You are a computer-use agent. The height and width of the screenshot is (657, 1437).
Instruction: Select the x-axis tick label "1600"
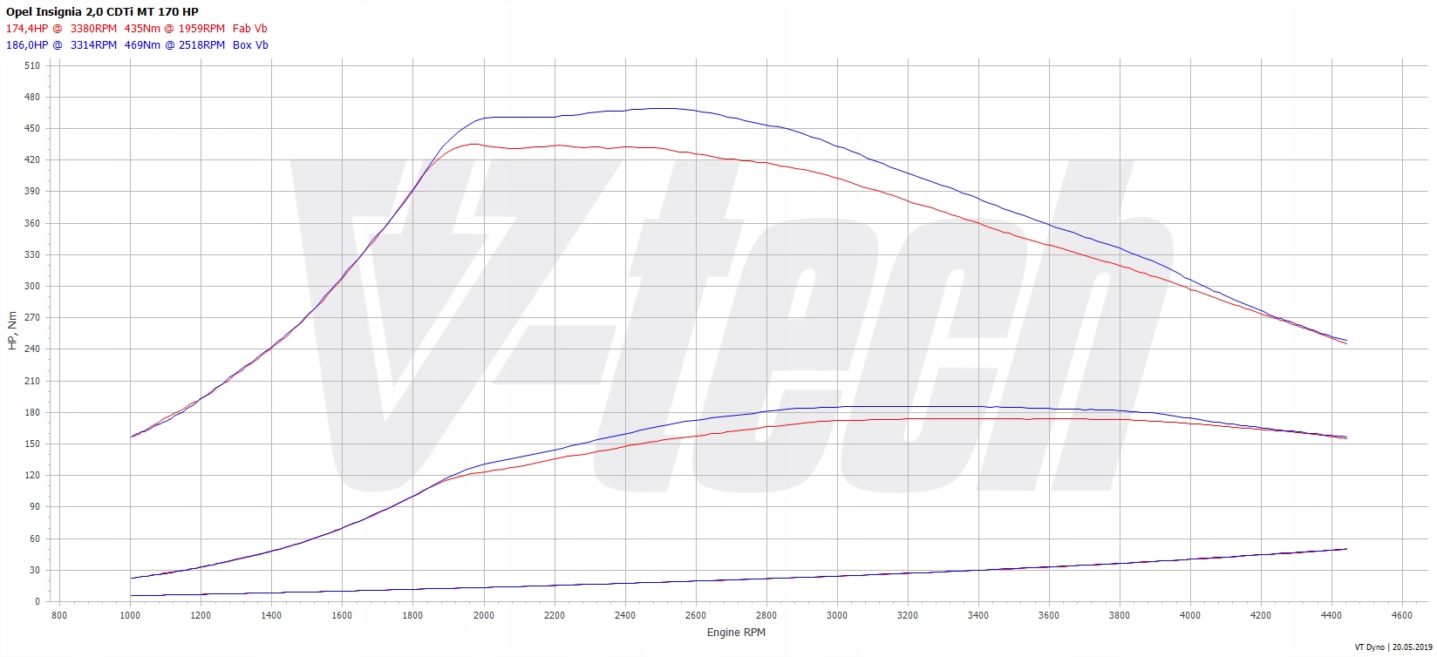click(342, 615)
